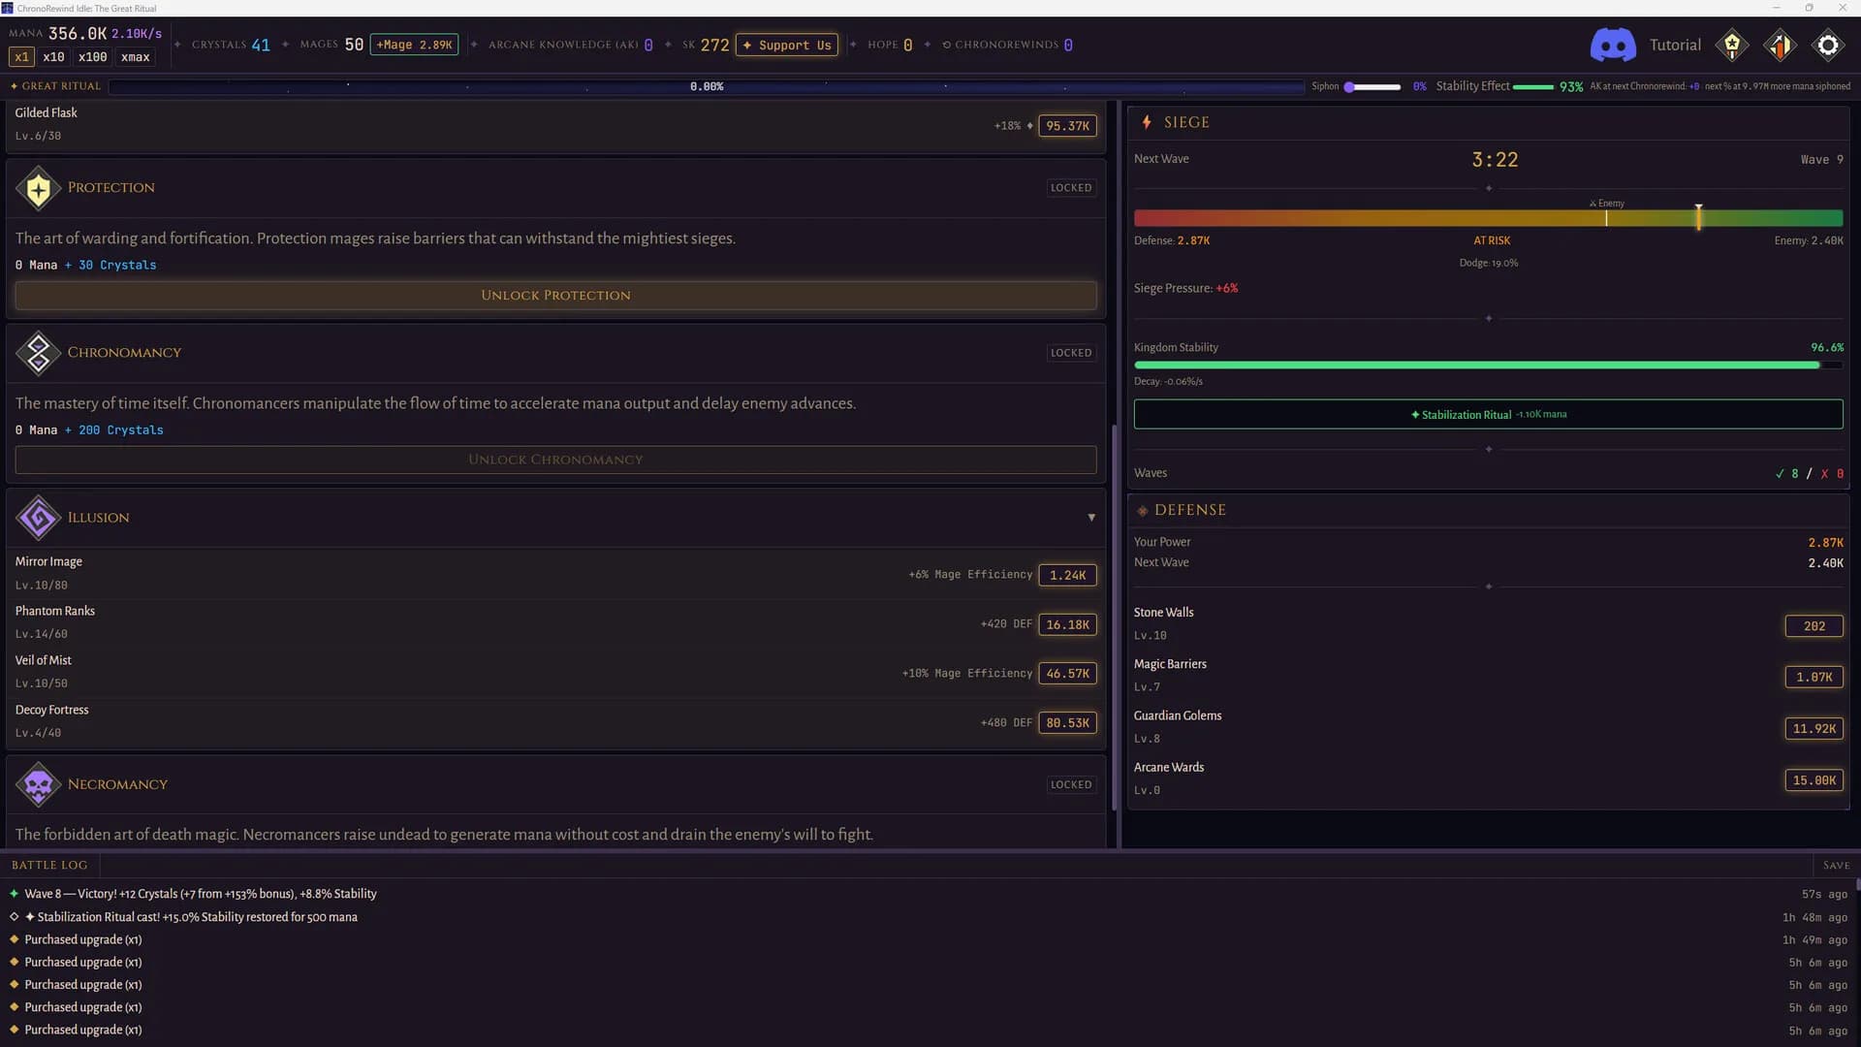Open the Tutorial link

click(1675, 45)
